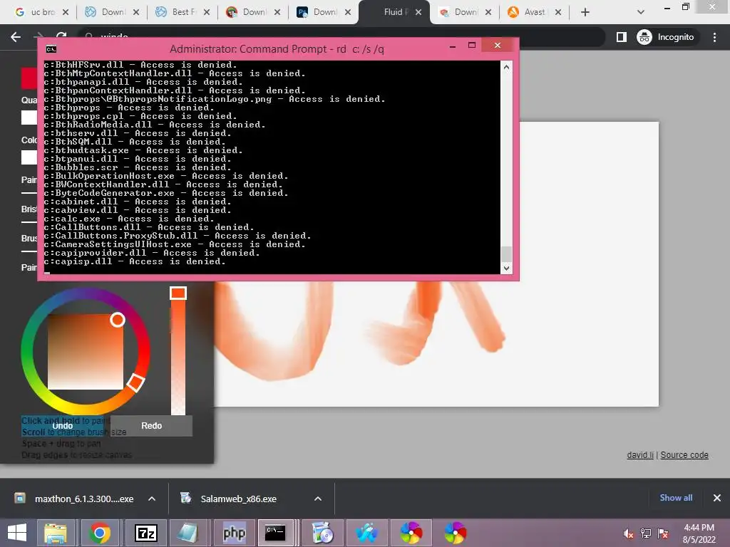The height and width of the screenshot is (547, 730).
Task: Show all downloads
Action: pos(676,498)
